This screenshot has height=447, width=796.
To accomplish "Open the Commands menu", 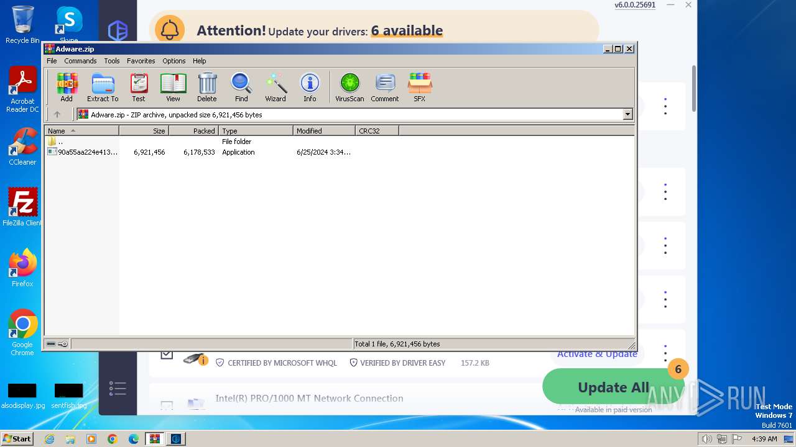I will coord(80,61).
